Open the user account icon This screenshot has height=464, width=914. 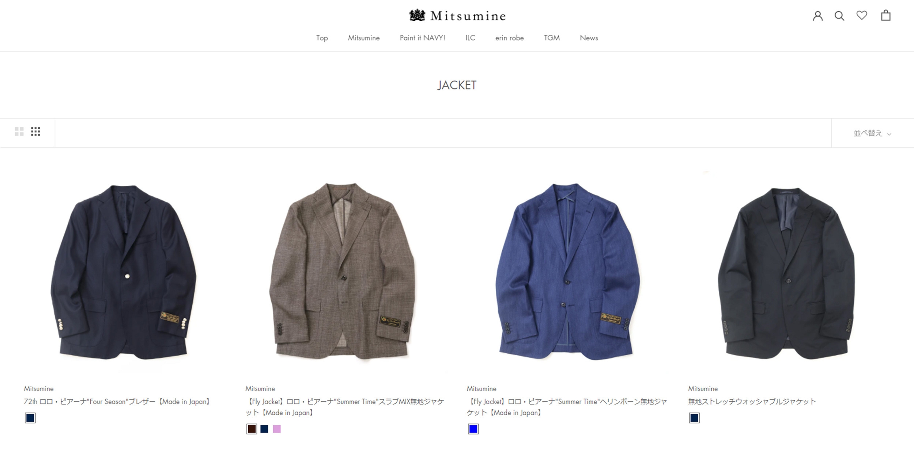[x=818, y=16]
